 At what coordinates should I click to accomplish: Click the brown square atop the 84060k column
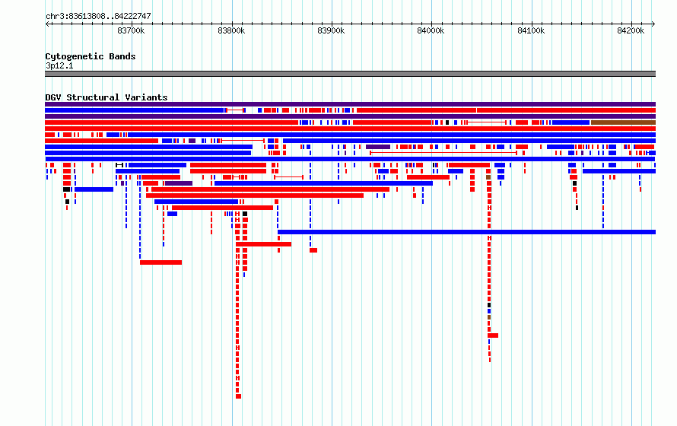(x=488, y=177)
